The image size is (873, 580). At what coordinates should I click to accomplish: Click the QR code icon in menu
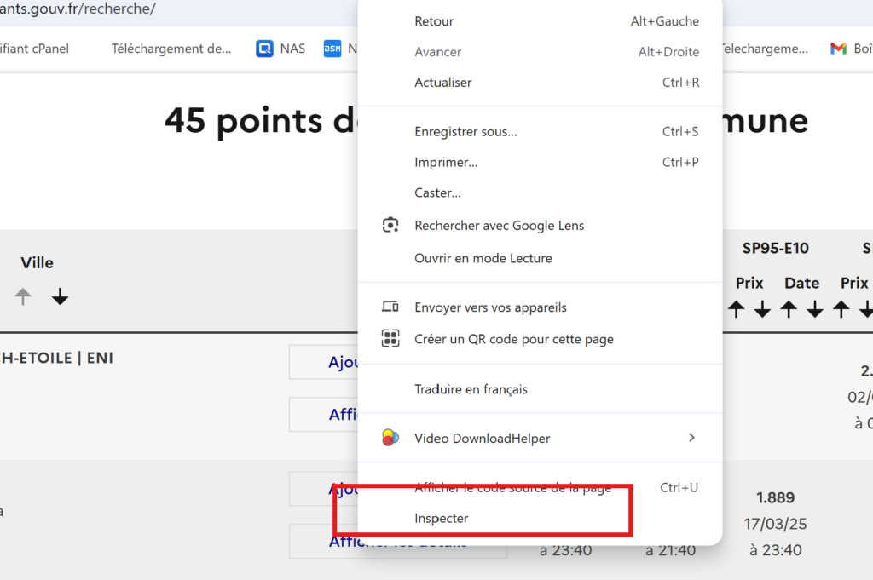390,339
